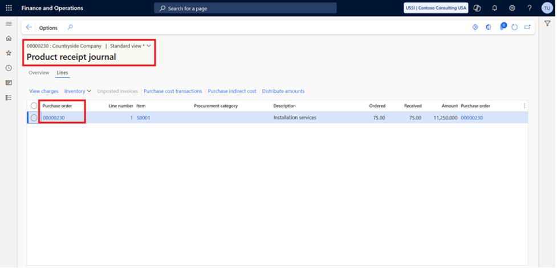The width and height of the screenshot is (557, 268).
Task: Click the Received column header
Action: pyautogui.click(x=413, y=106)
